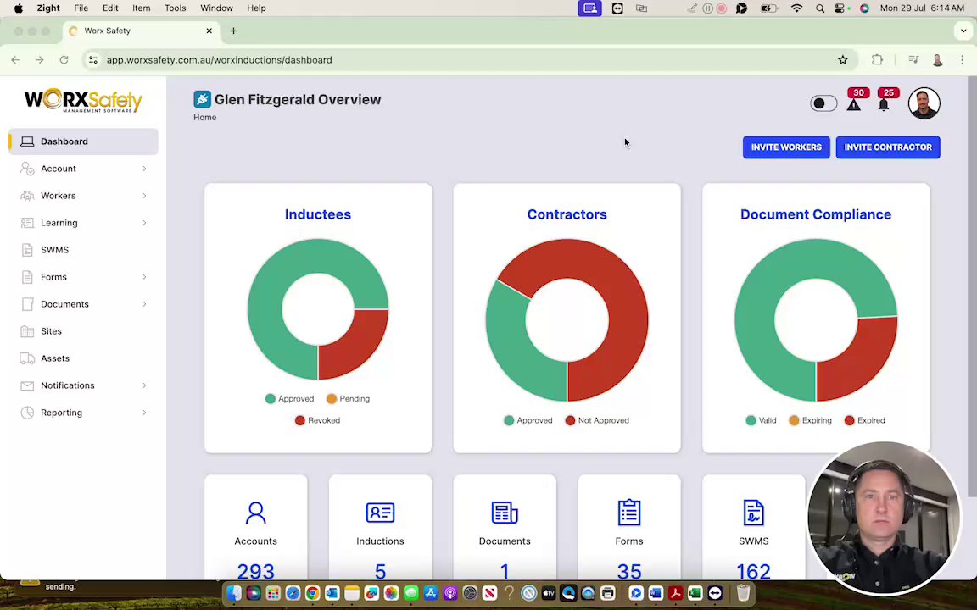
Task: Click the Documents sidebar icon
Action: coord(27,304)
